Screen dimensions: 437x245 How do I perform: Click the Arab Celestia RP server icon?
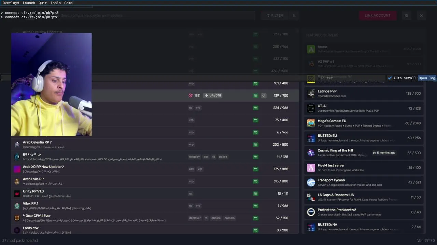point(17,144)
